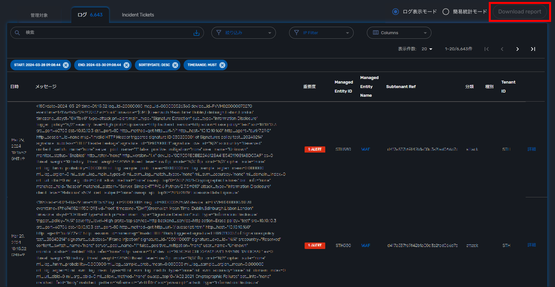Switch to the Incident Tickets tab
The height and width of the screenshot is (287, 555).
click(x=138, y=15)
